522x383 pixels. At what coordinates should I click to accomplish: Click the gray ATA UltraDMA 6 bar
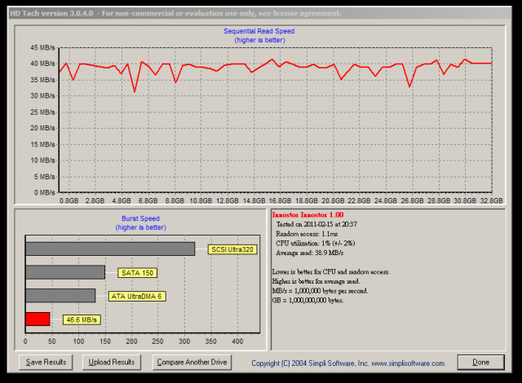click(60, 296)
